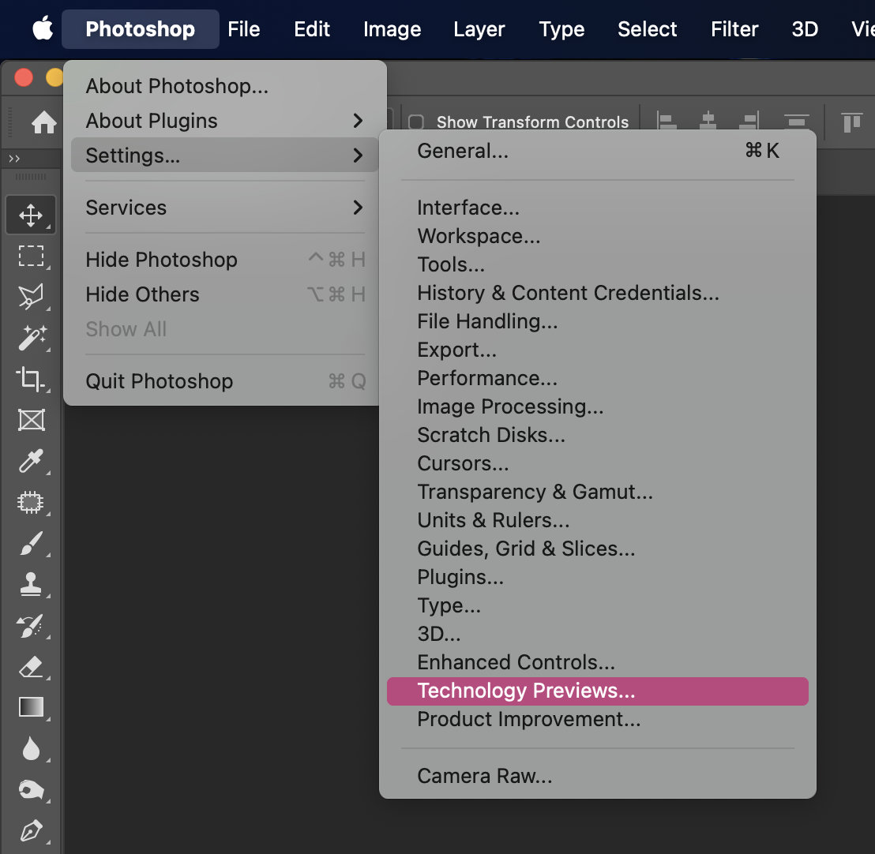Image resolution: width=875 pixels, height=854 pixels.
Task: Open Interface... settings
Action: (x=598, y=208)
